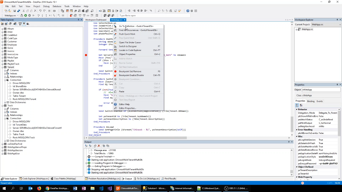
Task: Switch to the Events properties tab
Action: point(320,101)
